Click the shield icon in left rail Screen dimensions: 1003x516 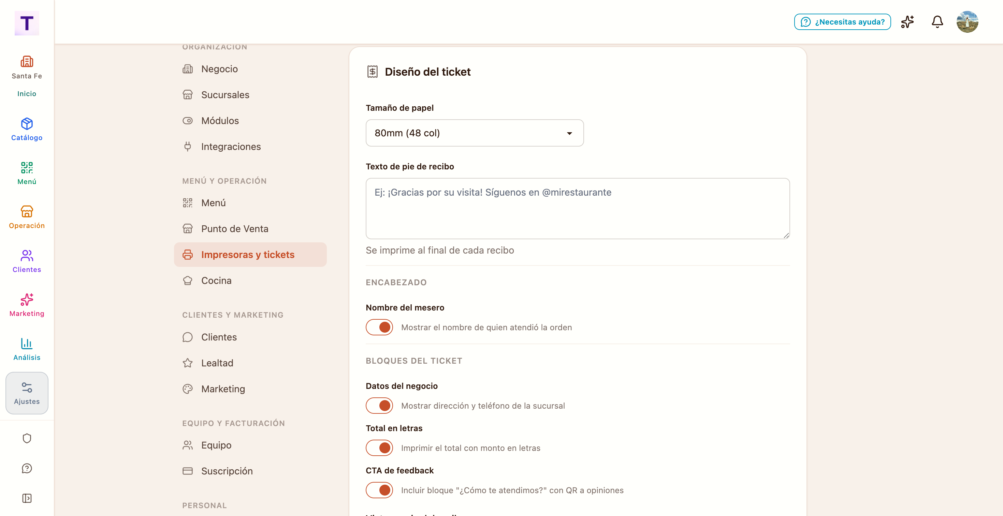[x=27, y=438]
